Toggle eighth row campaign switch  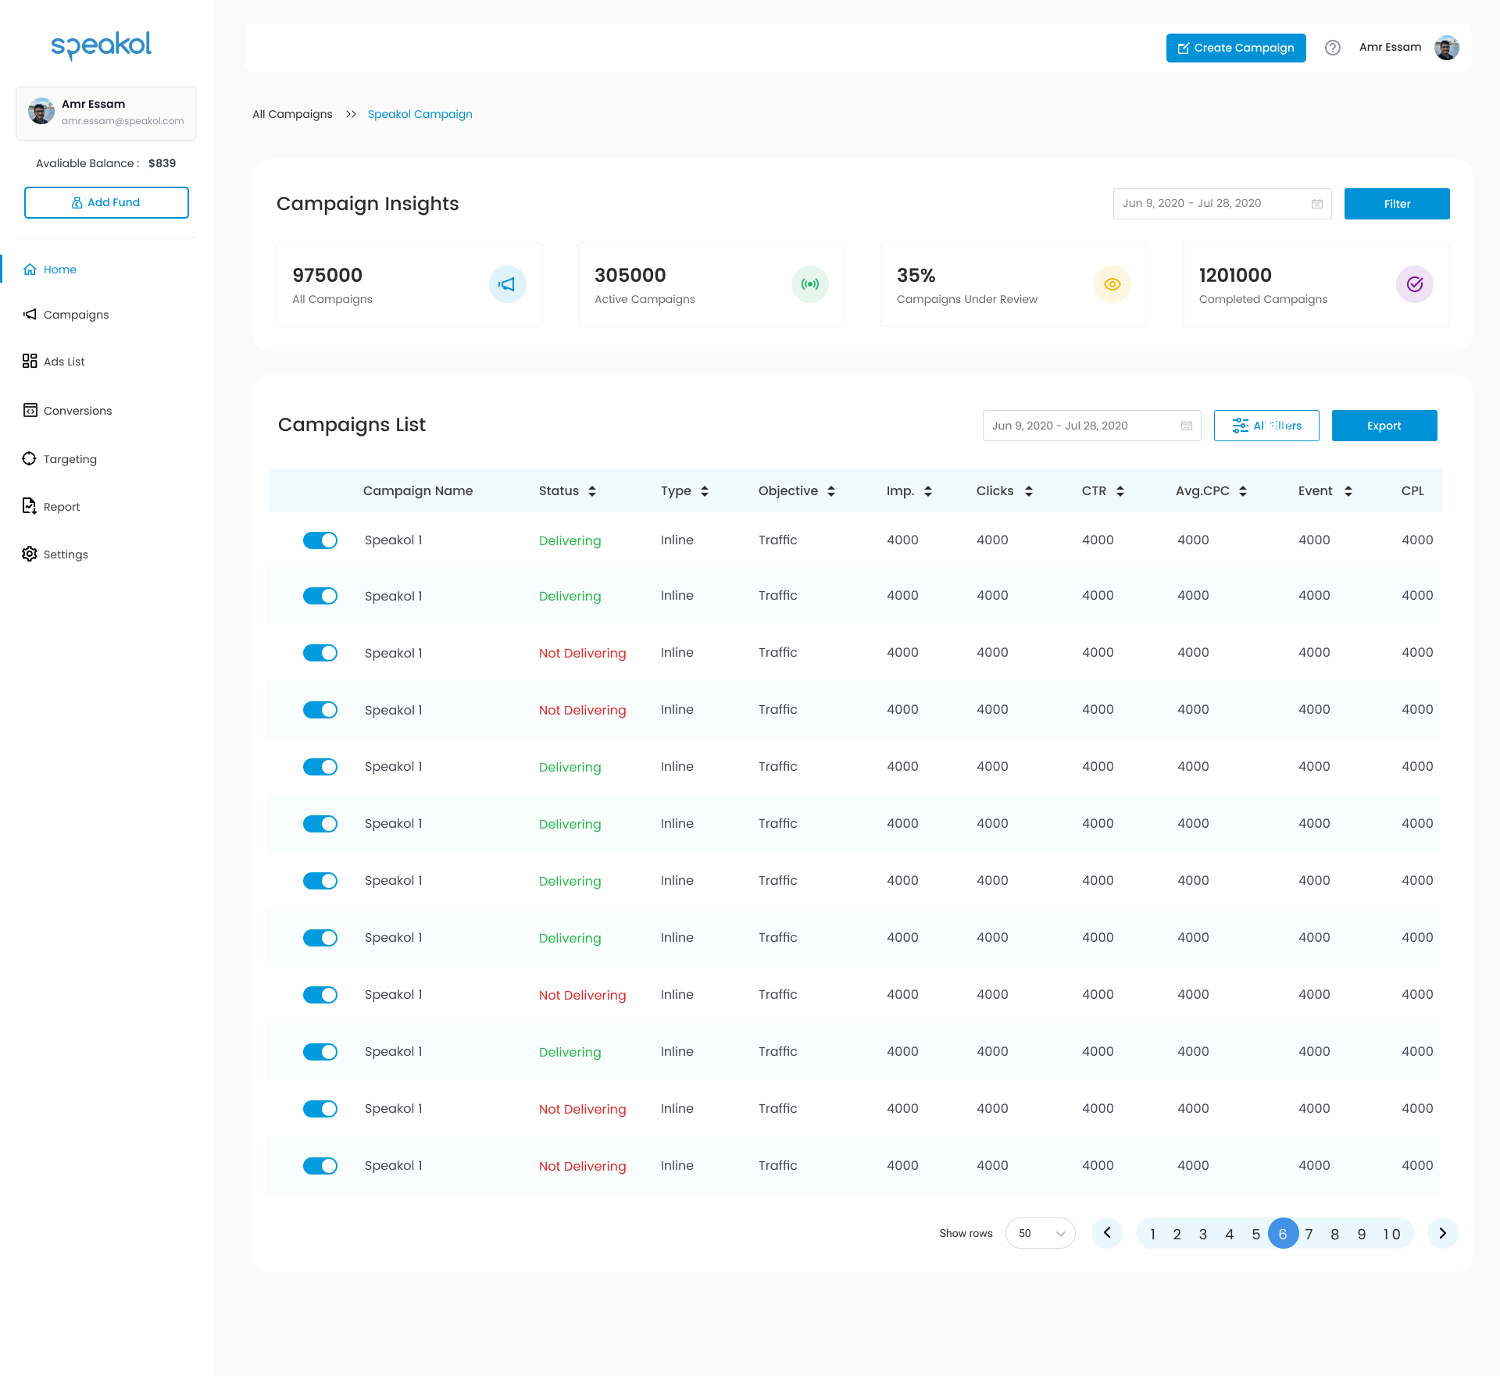[320, 938]
